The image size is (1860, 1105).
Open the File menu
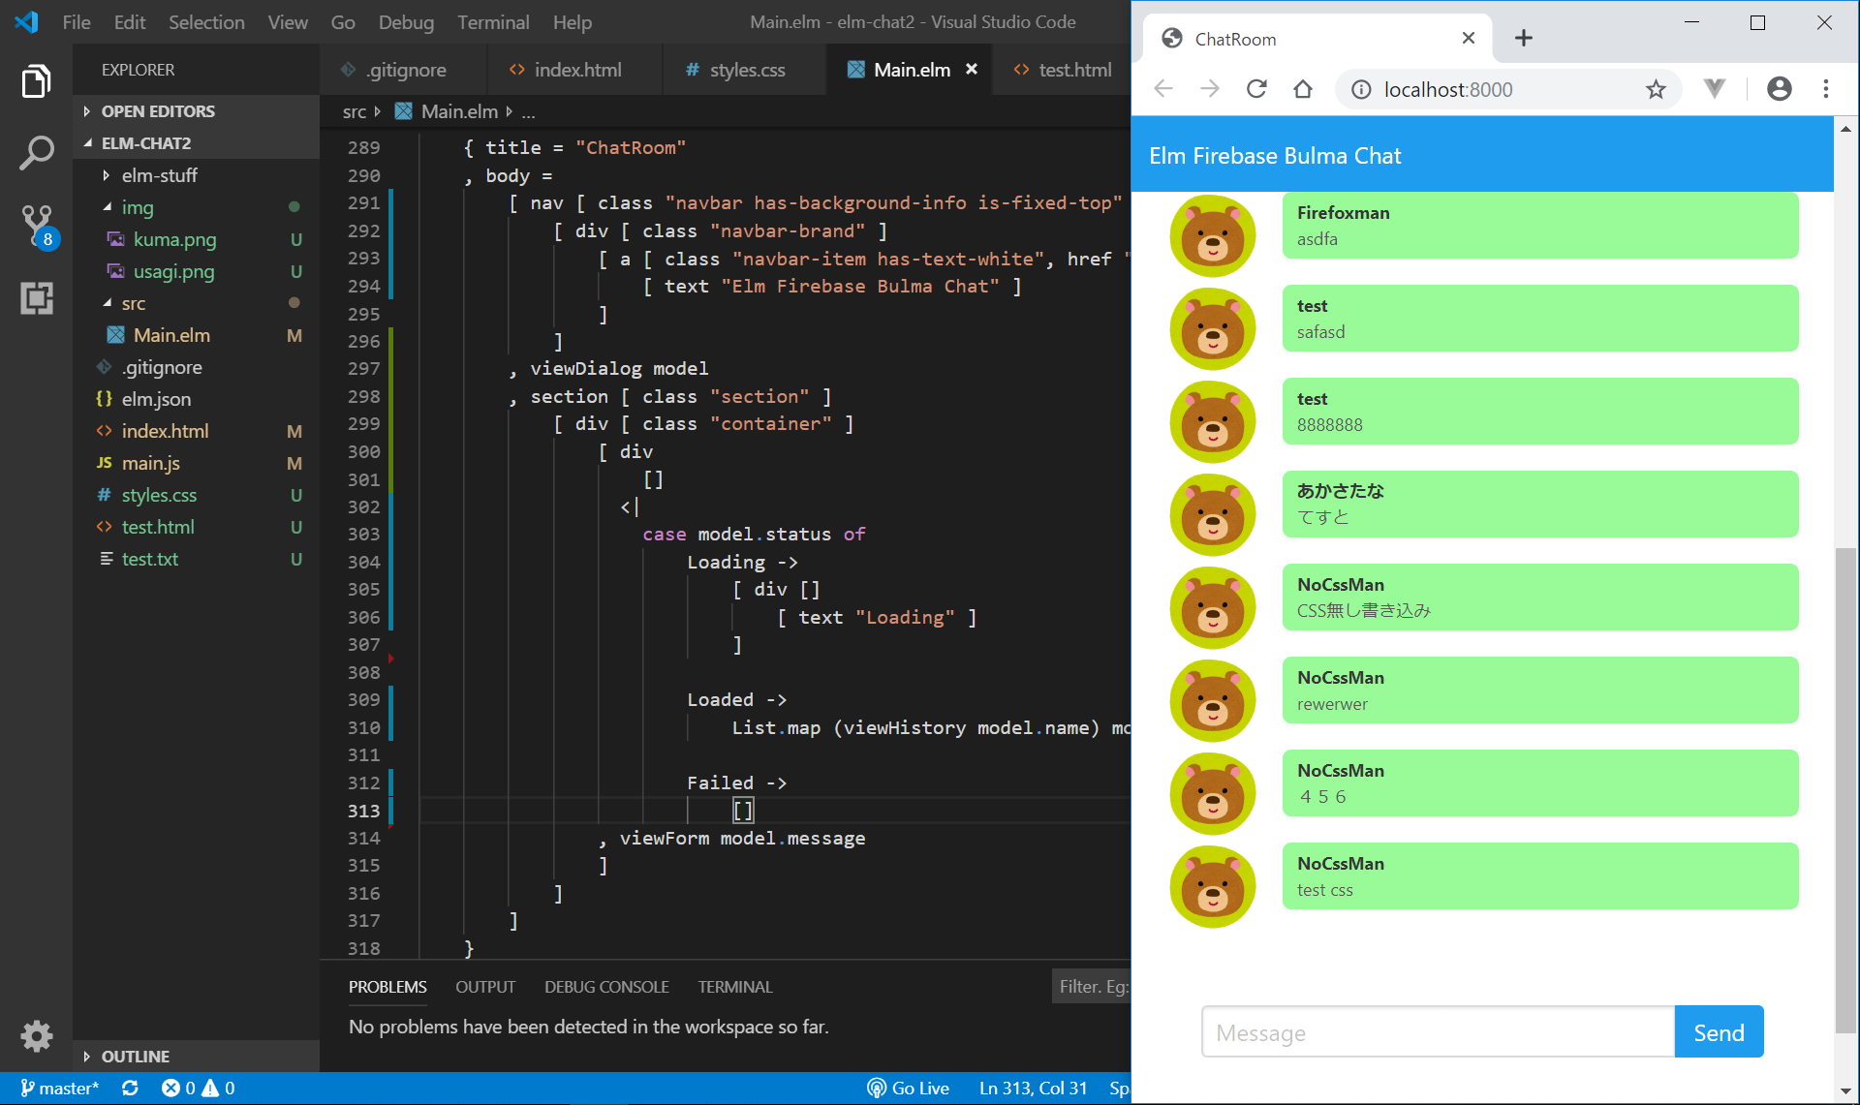click(77, 21)
